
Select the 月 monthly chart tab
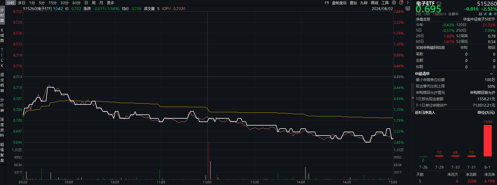point(101,3)
